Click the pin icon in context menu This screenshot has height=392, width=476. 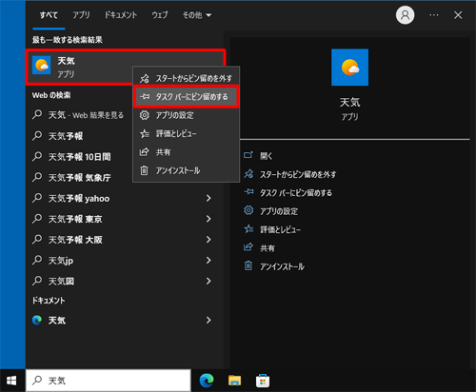click(145, 97)
